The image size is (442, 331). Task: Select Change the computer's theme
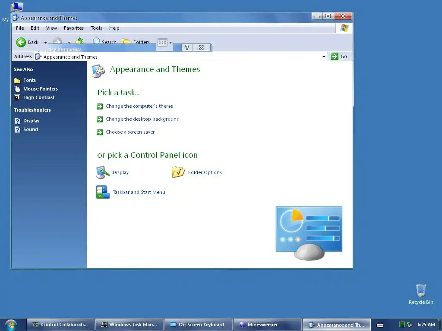click(139, 106)
